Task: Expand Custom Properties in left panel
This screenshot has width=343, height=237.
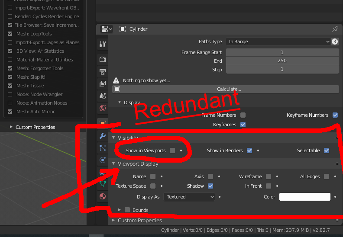Action: click(x=11, y=127)
